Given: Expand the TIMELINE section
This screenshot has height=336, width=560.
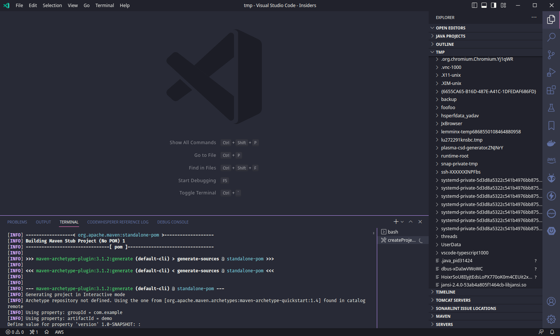Looking at the screenshot, I should click(x=486, y=292).
